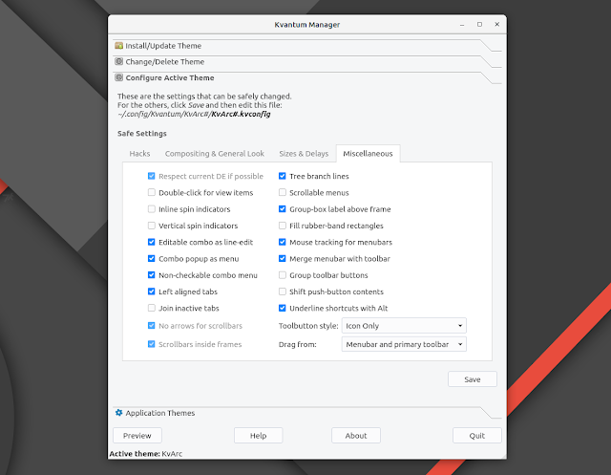Enable Double-click for view items
The height and width of the screenshot is (475, 611).
tap(151, 193)
